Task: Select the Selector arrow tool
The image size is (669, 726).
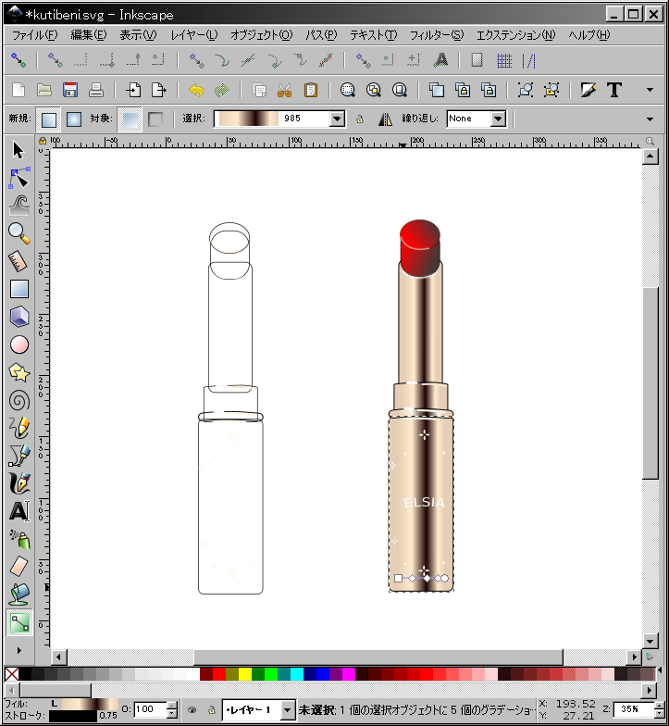Action: pyautogui.click(x=19, y=150)
